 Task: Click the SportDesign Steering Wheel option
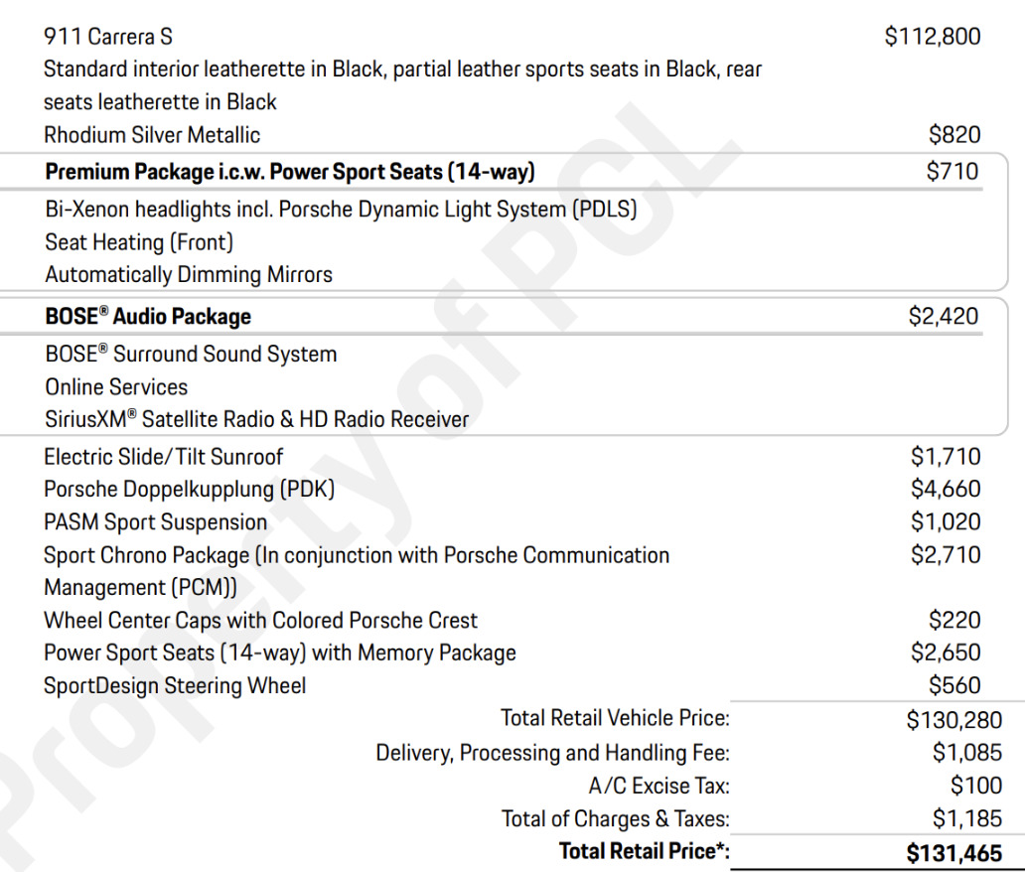[x=175, y=686]
